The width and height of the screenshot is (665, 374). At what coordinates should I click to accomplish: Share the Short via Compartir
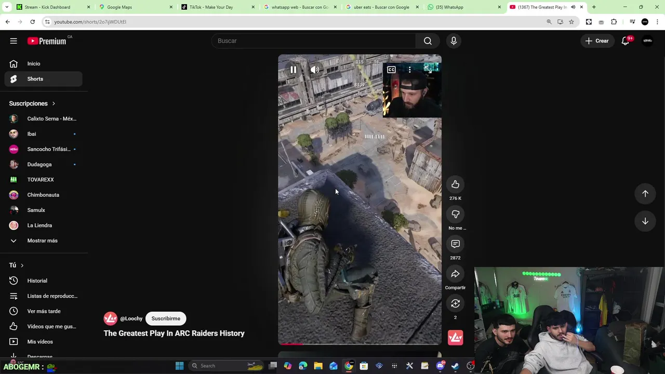coord(455,274)
